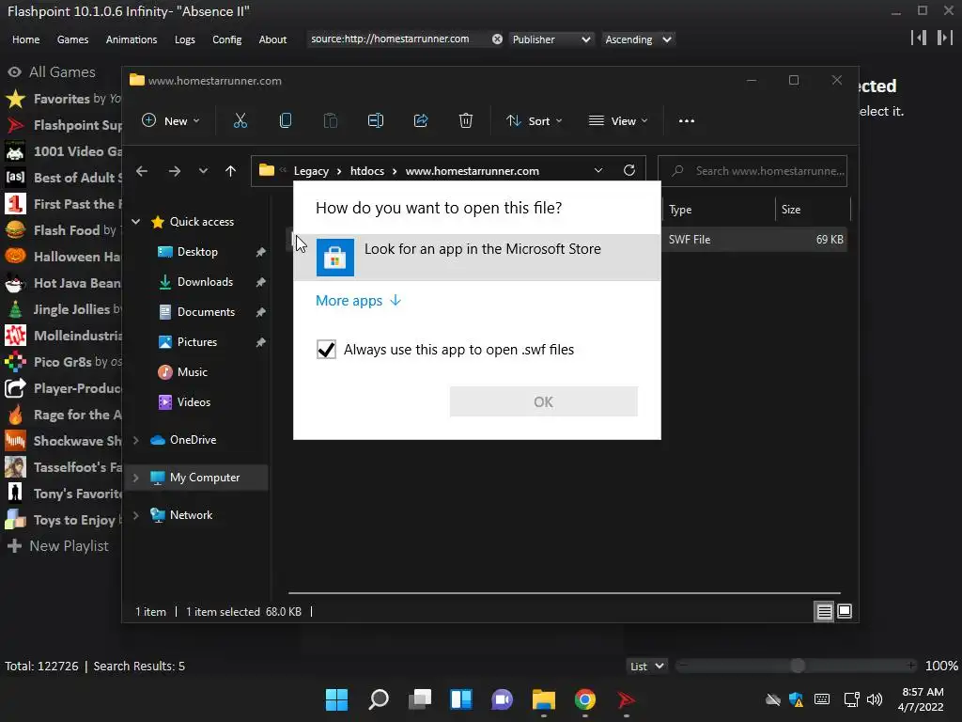Screen dimensions: 962x722
Task: Open Task View on taskbar
Action: 420,699
